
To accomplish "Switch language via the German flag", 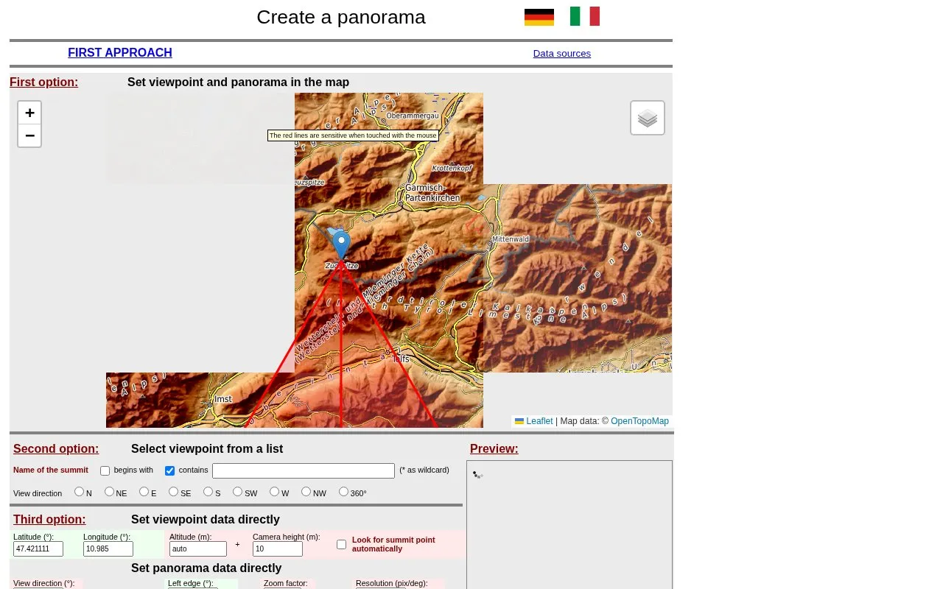I will (x=539, y=17).
